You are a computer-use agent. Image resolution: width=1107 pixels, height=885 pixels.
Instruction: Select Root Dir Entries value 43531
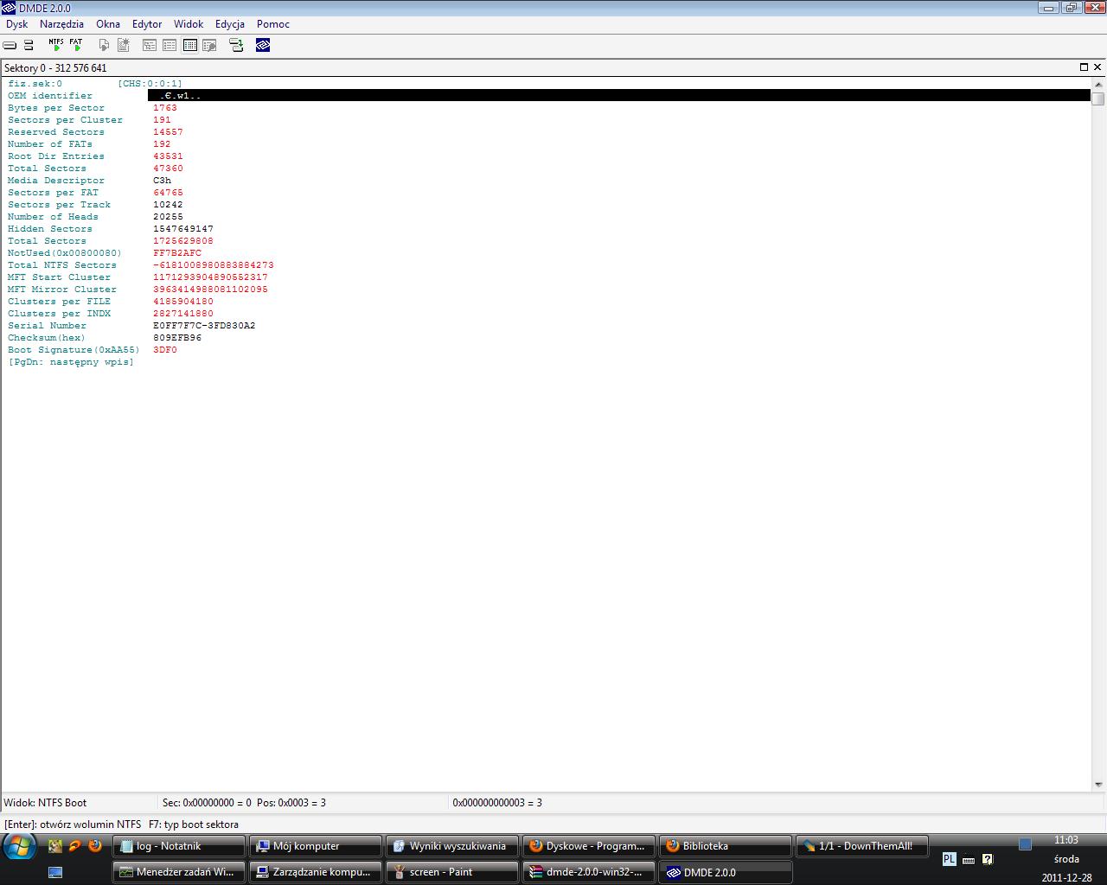pos(168,156)
